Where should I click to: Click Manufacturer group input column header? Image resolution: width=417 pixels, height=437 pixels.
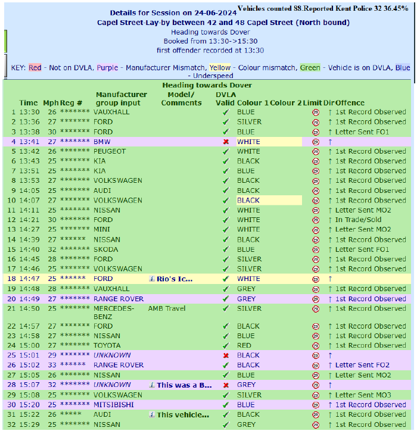tap(122, 99)
